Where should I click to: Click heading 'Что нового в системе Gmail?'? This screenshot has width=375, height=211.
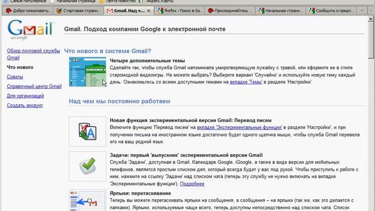coord(108,51)
